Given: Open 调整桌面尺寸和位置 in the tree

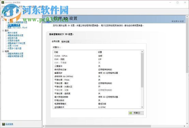Looking at the screenshot, I should click(x=16, y=43).
